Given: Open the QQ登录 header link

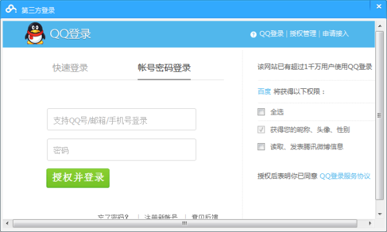Looking at the screenshot, I should (272, 34).
